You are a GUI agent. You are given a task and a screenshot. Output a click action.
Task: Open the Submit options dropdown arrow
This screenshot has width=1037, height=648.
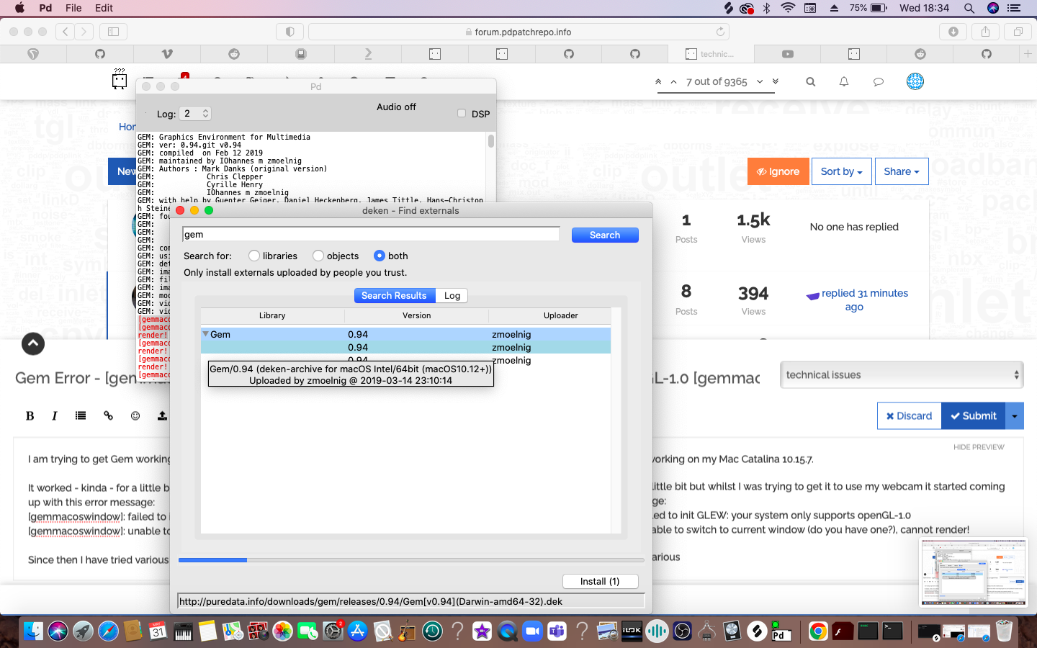(1015, 415)
